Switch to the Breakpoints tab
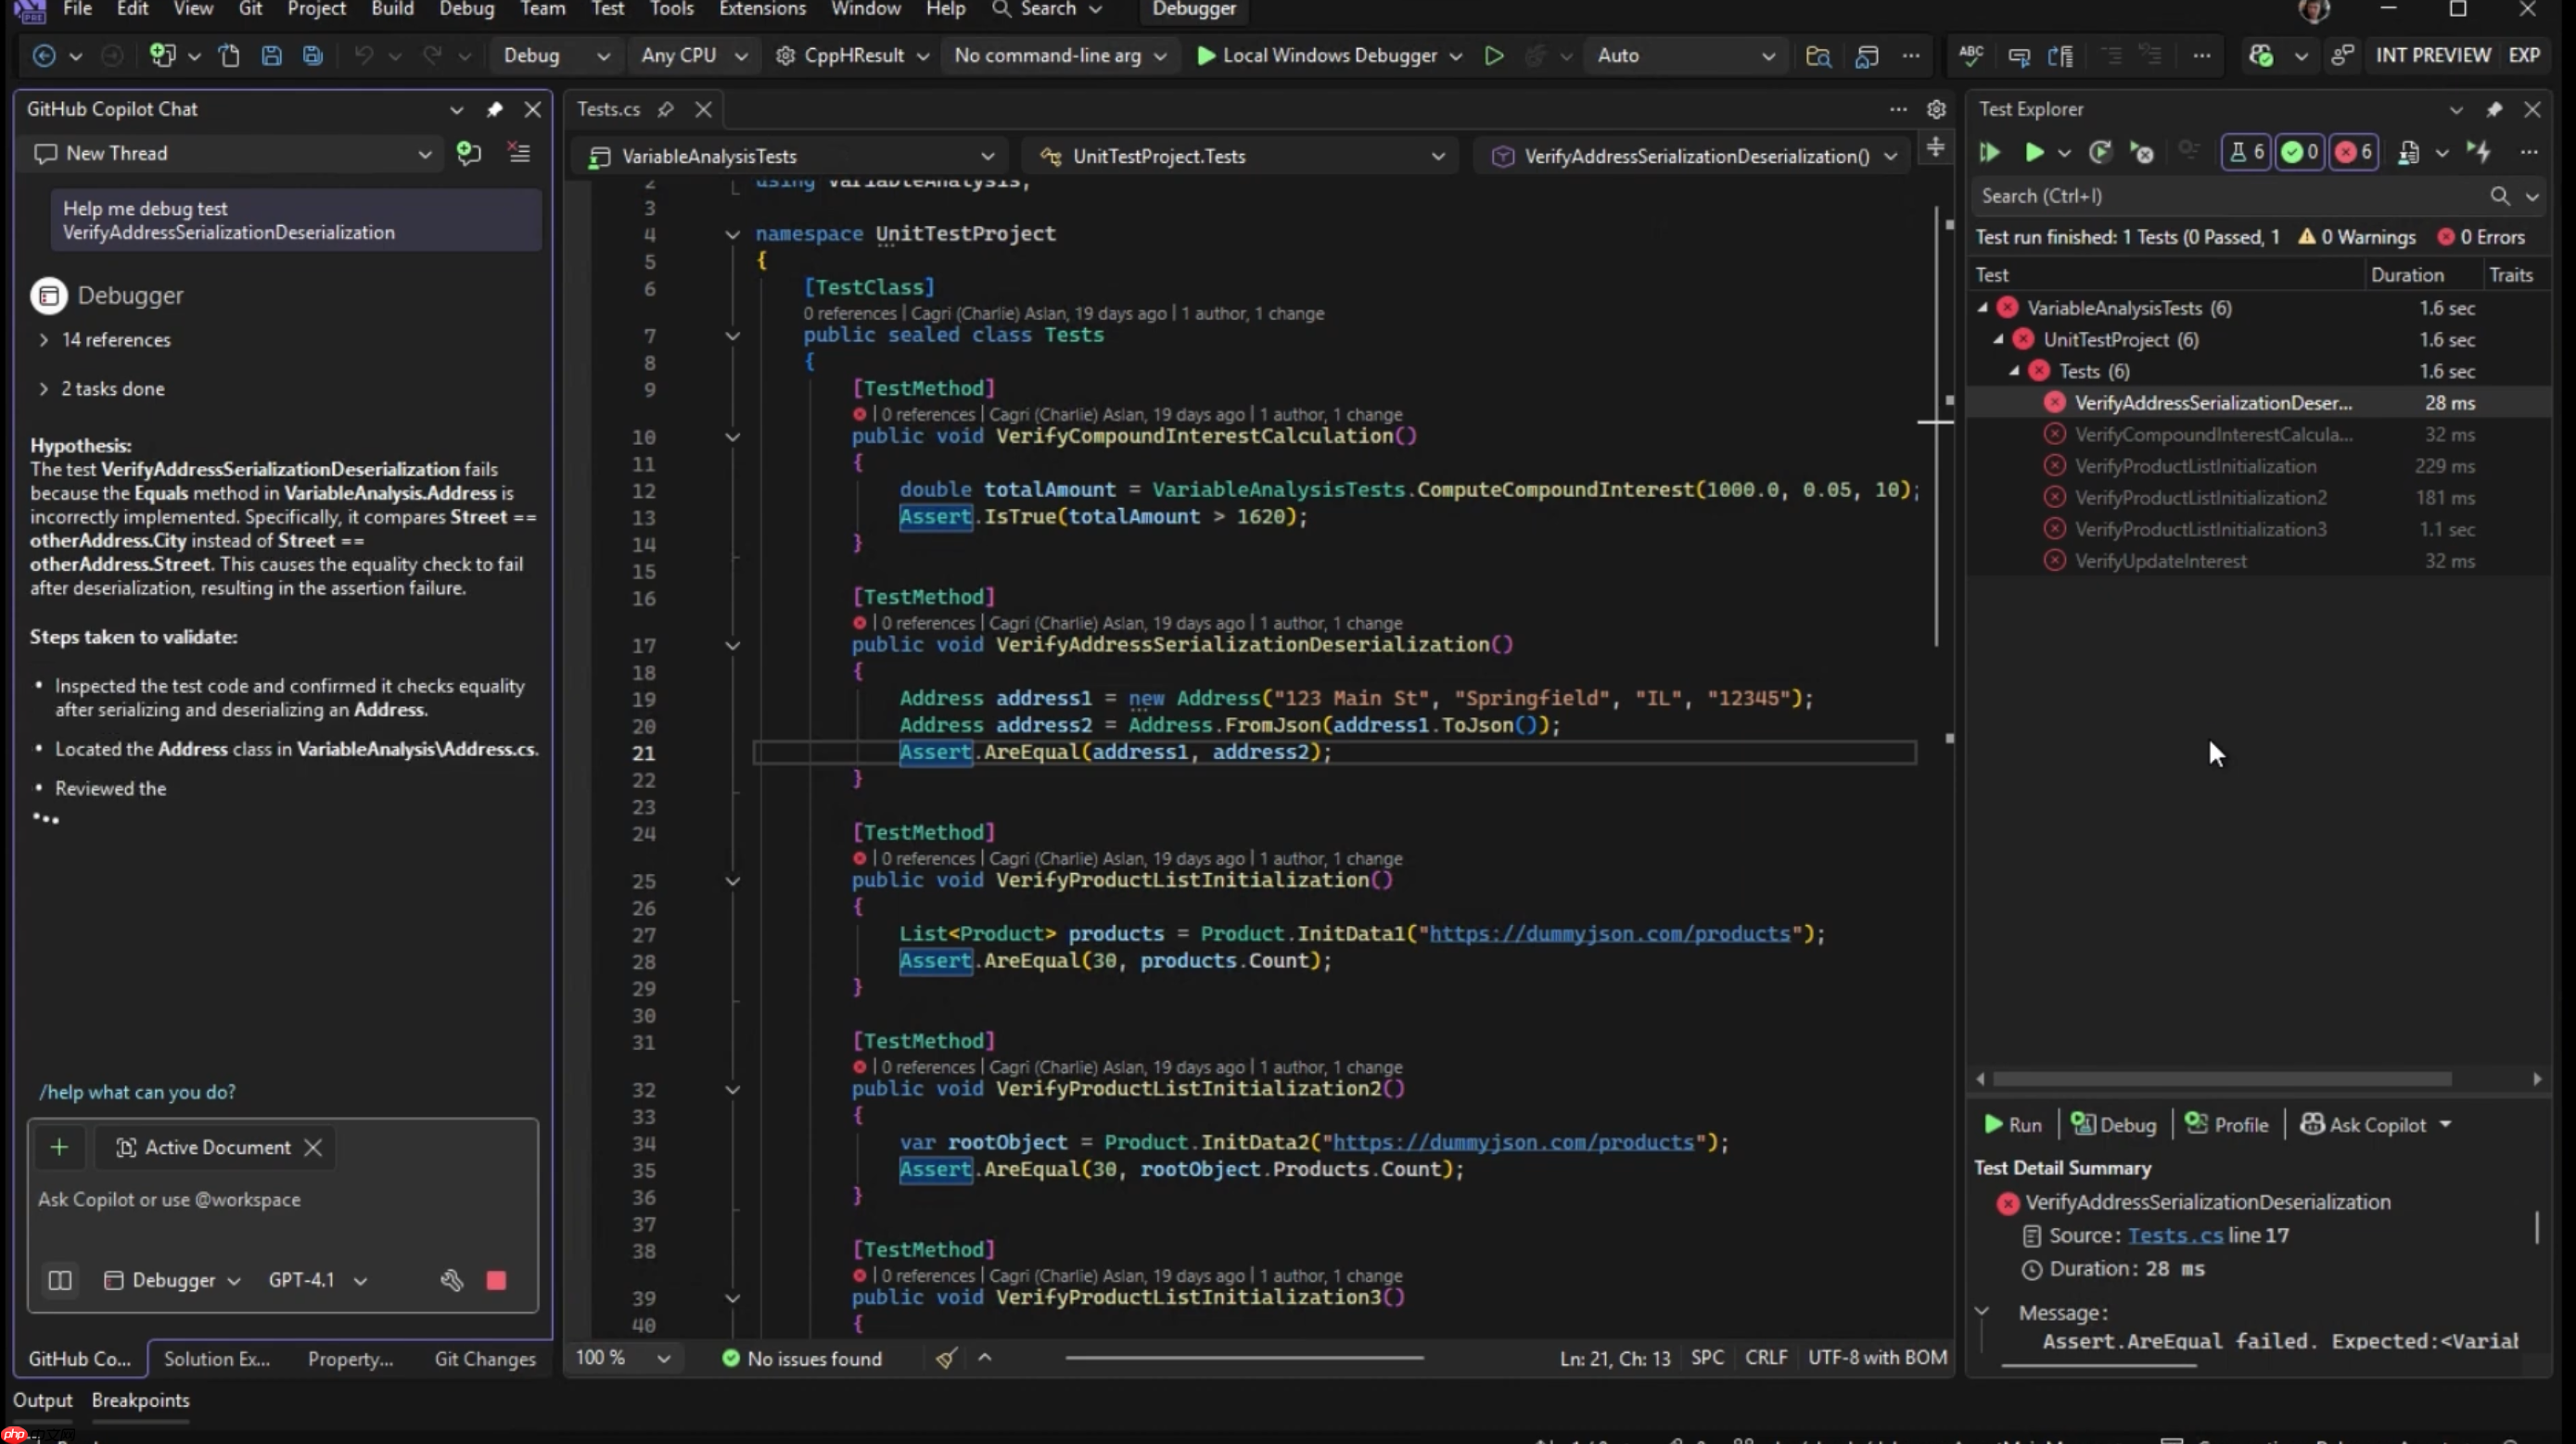This screenshot has width=2576, height=1444. coord(140,1400)
